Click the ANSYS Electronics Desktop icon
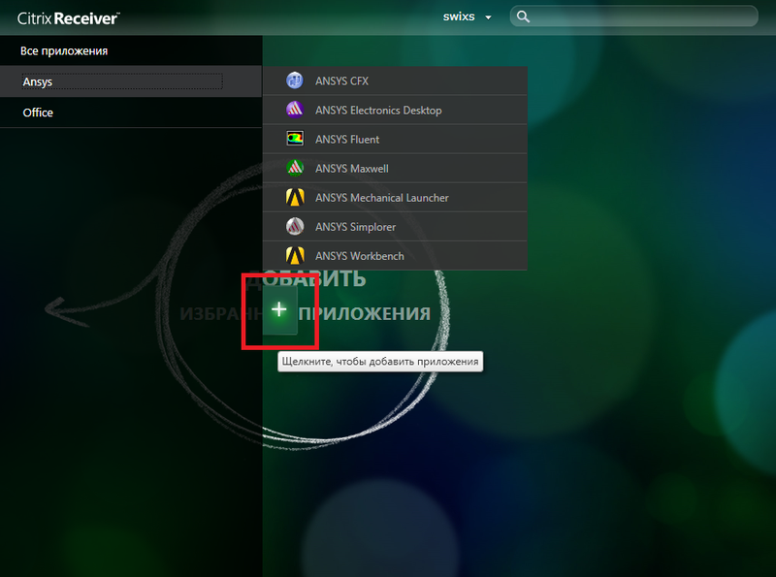 click(295, 110)
